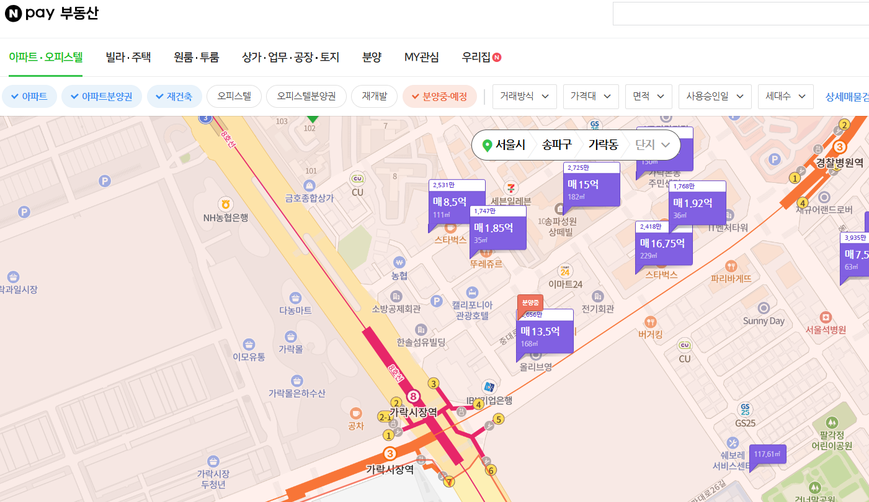Click the 금호종합상가 shopping icon

(309, 185)
